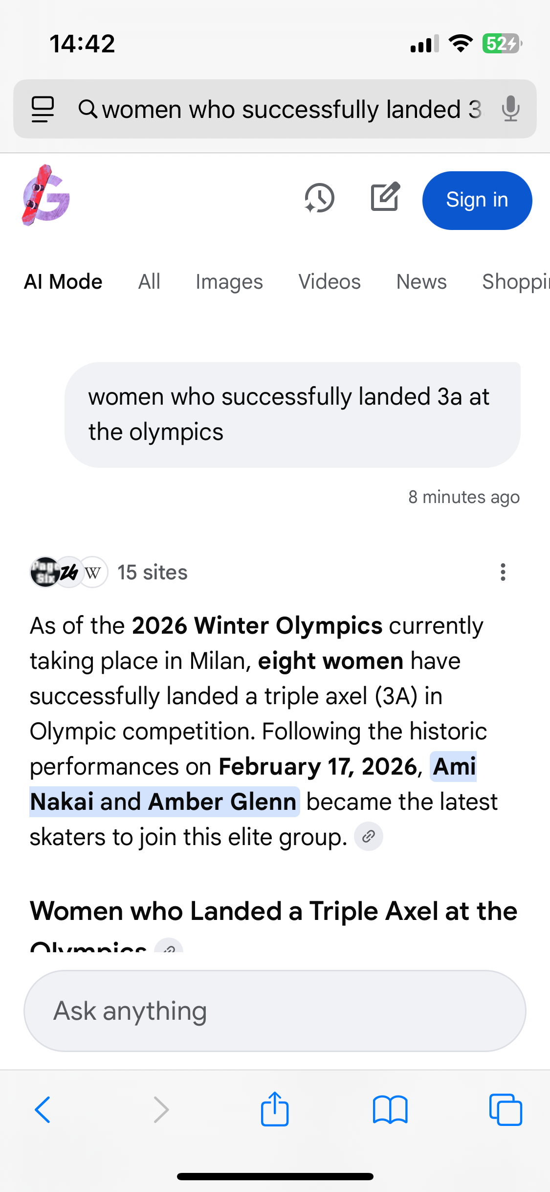Switch to the Images tab
The height and width of the screenshot is (1192, 550).
point(229,282)
